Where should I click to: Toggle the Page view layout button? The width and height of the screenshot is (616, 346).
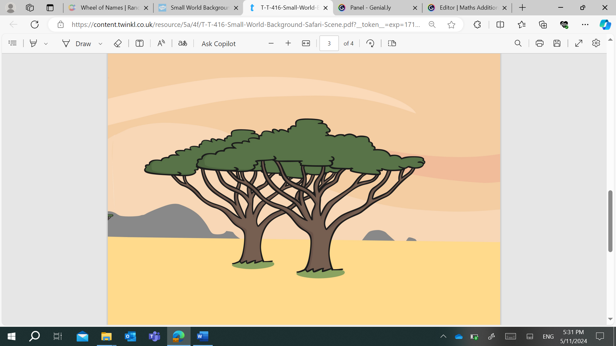click(392, 43)
